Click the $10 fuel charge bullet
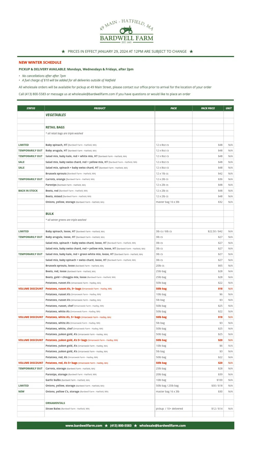 point(69,80)
